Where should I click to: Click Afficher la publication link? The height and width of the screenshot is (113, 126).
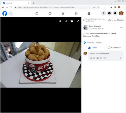116,20
